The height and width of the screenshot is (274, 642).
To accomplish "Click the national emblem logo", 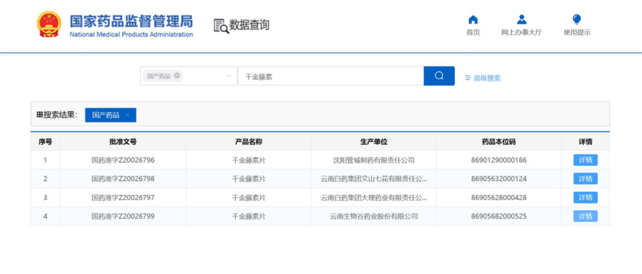I will tap(49, 24).
